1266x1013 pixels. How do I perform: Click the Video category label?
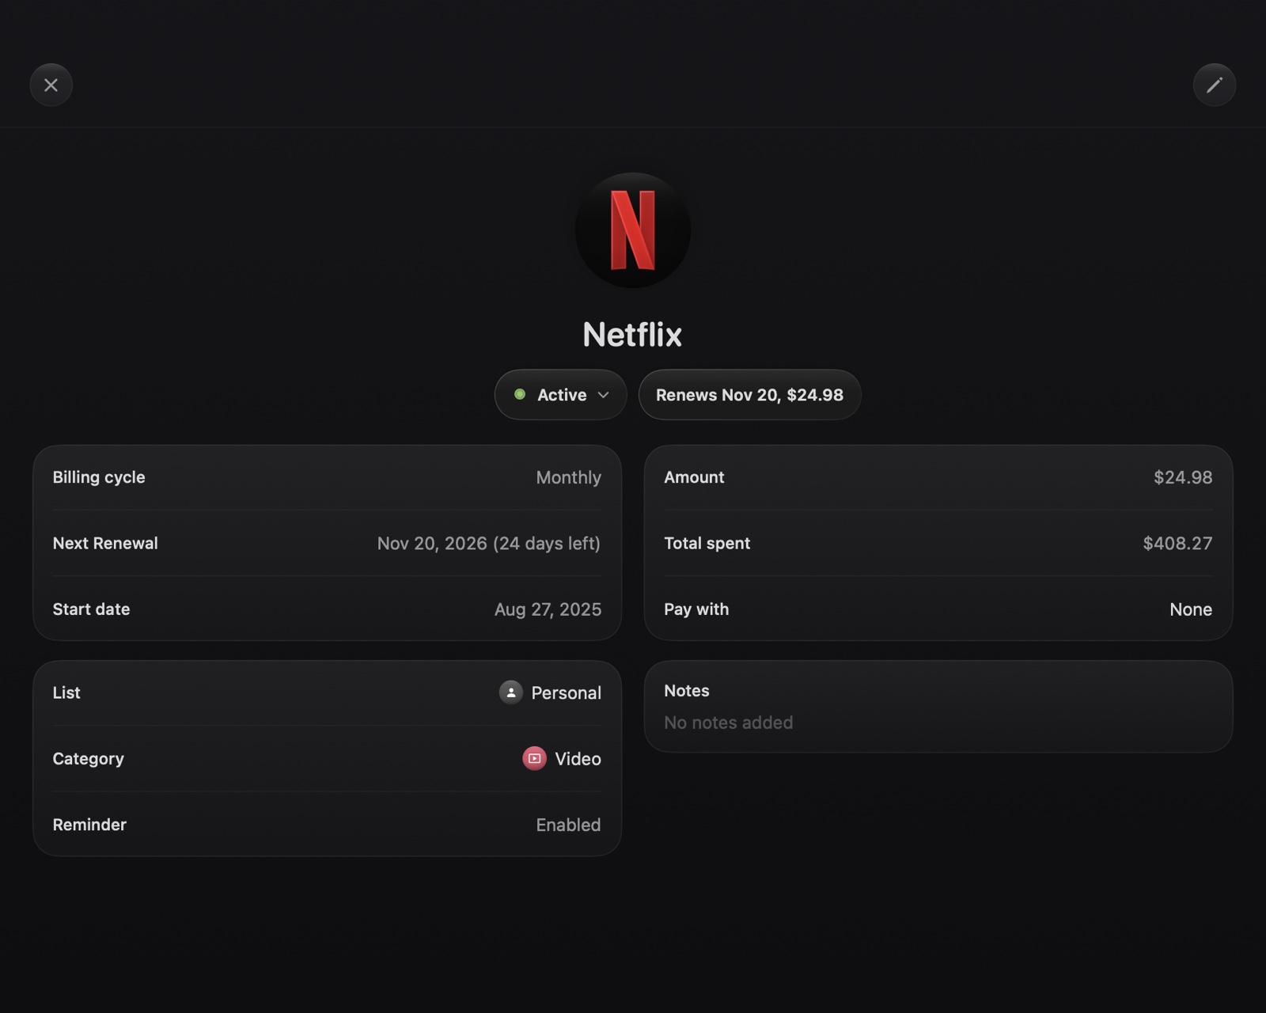pyautogui.click(x=578, y=759)
